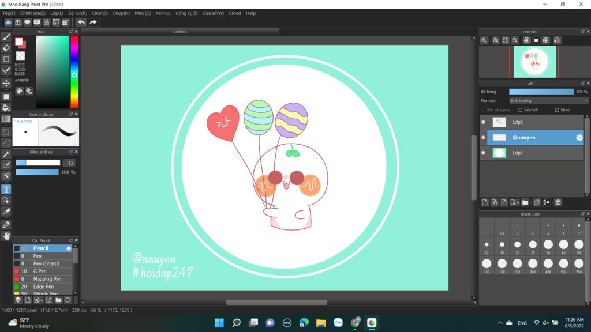Select the Move tool
The image size is (591, 332).
(6, 83)
